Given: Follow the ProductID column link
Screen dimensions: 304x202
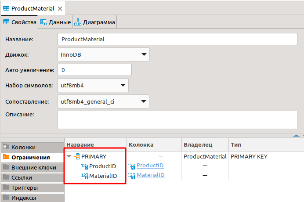Looking at the screenshot, I should (150, 166).
